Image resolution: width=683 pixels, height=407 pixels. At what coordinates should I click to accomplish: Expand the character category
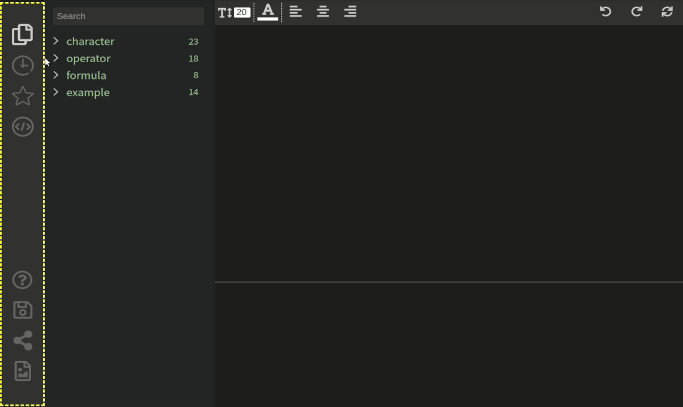[x=56, y=42]
